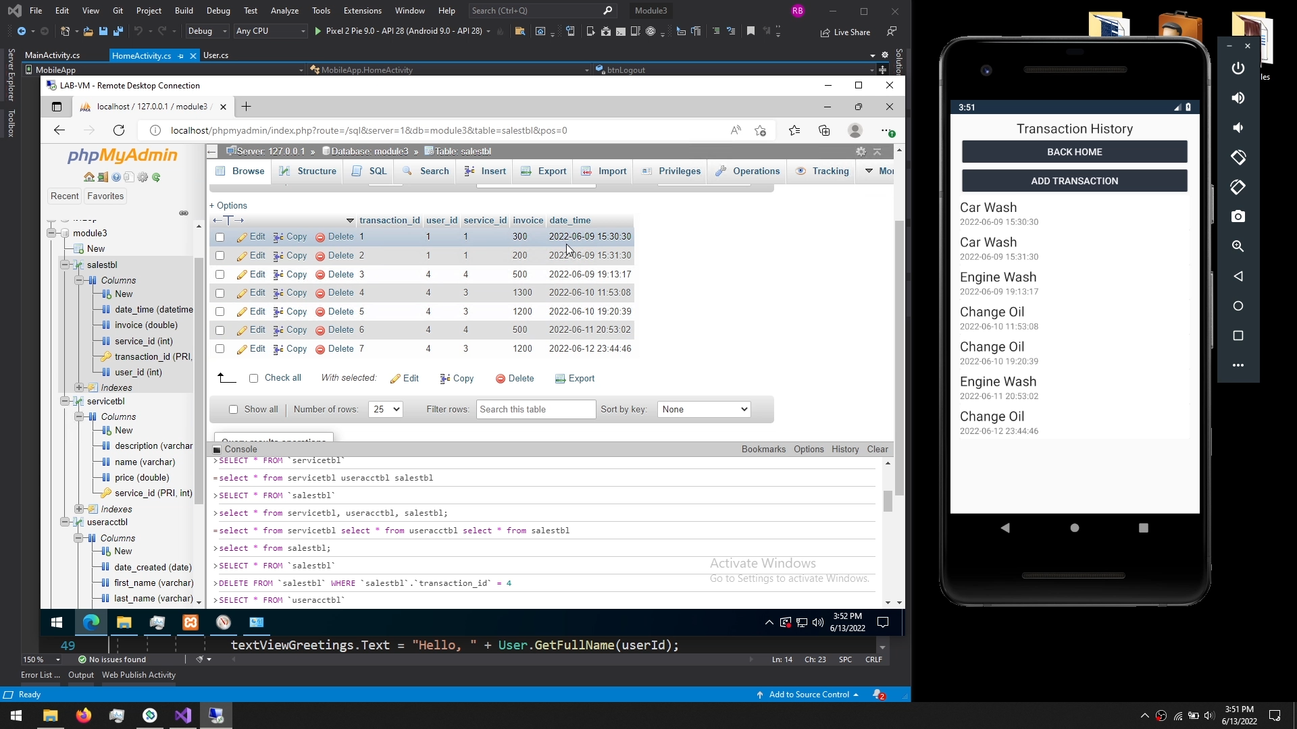Click Delete link for transaction 5

pyautogui.click(x=340, y=312)
